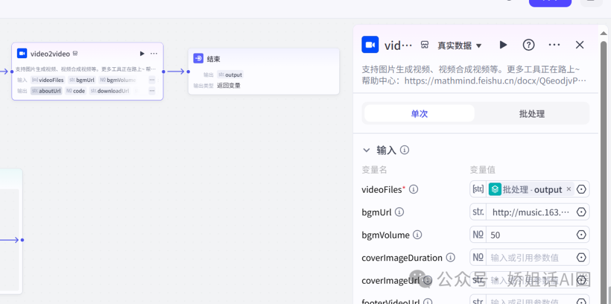Click the video2video node's output port
This screenshot has height=304, width=611.
163,72
